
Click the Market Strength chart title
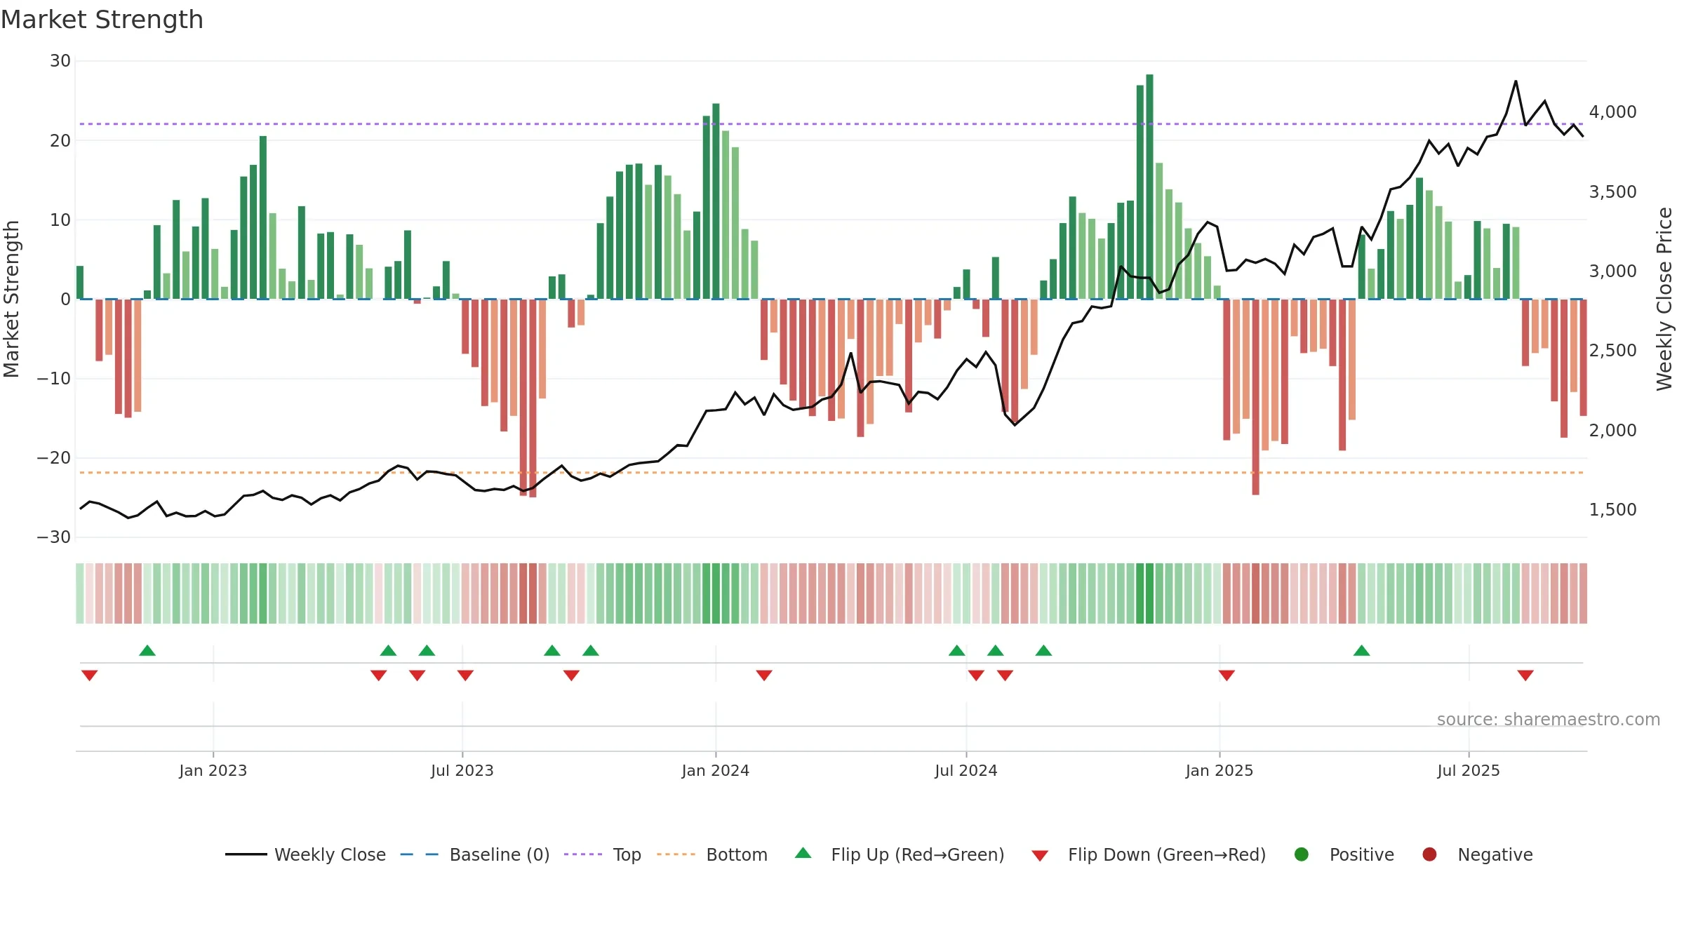tap(102, 20)
